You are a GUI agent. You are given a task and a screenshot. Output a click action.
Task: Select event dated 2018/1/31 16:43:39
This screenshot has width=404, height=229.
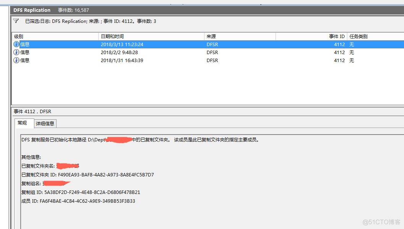click(208, 61)
